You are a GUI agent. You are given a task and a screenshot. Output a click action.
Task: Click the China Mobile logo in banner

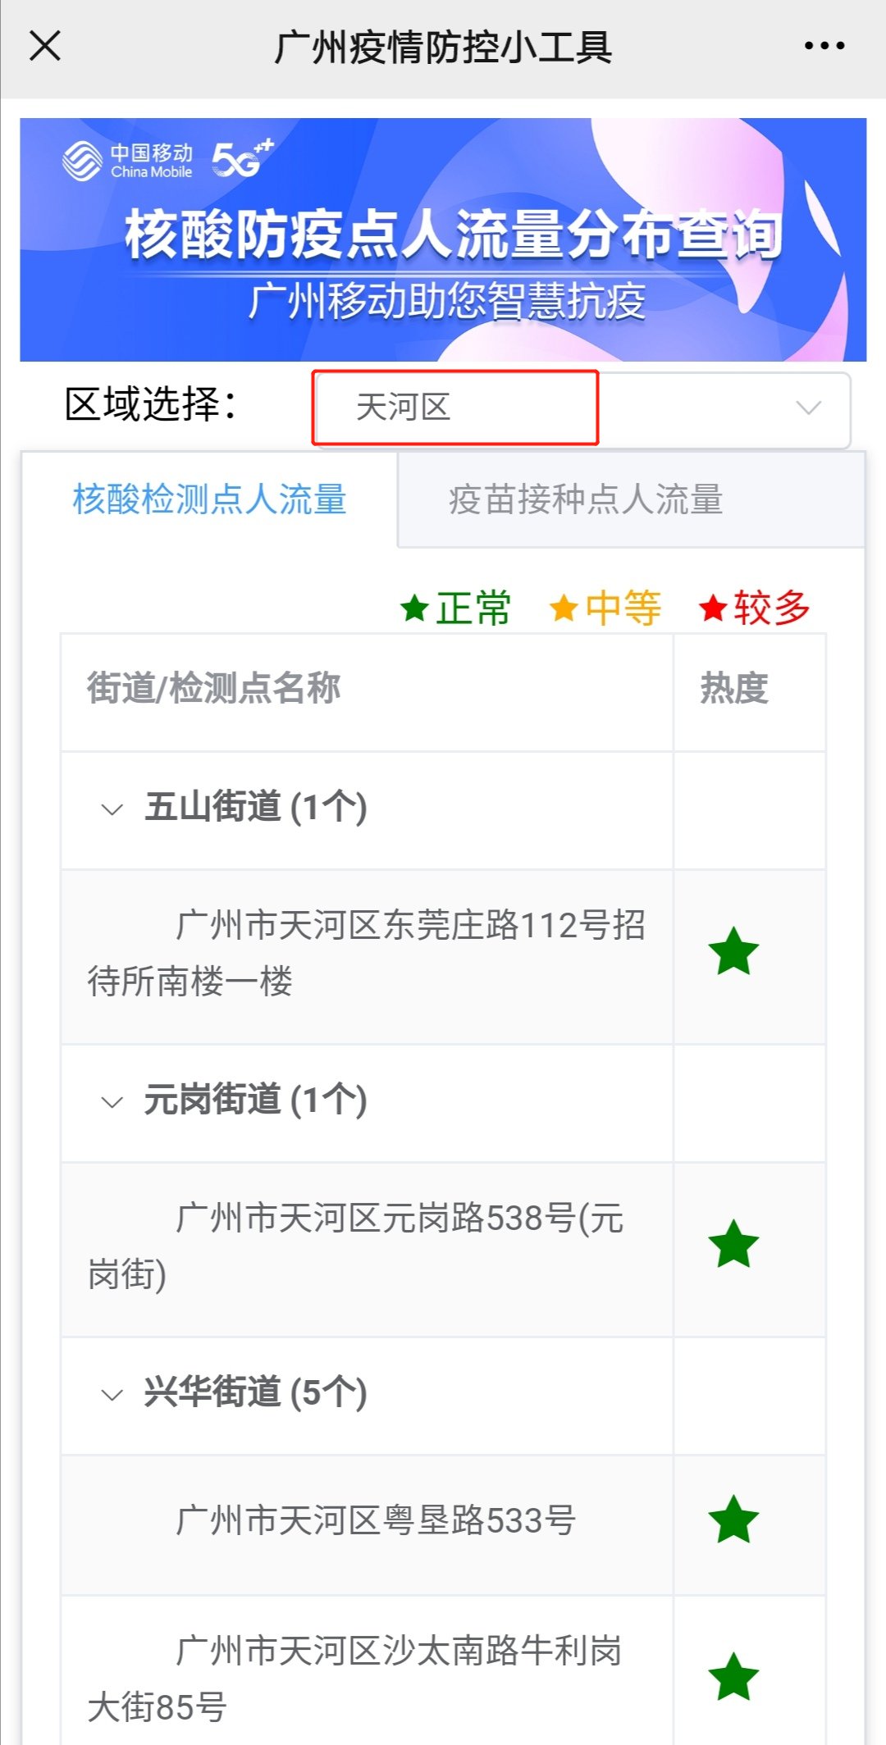click(x=128, y=161)
